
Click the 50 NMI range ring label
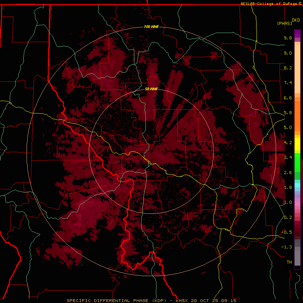pos(151,89)
